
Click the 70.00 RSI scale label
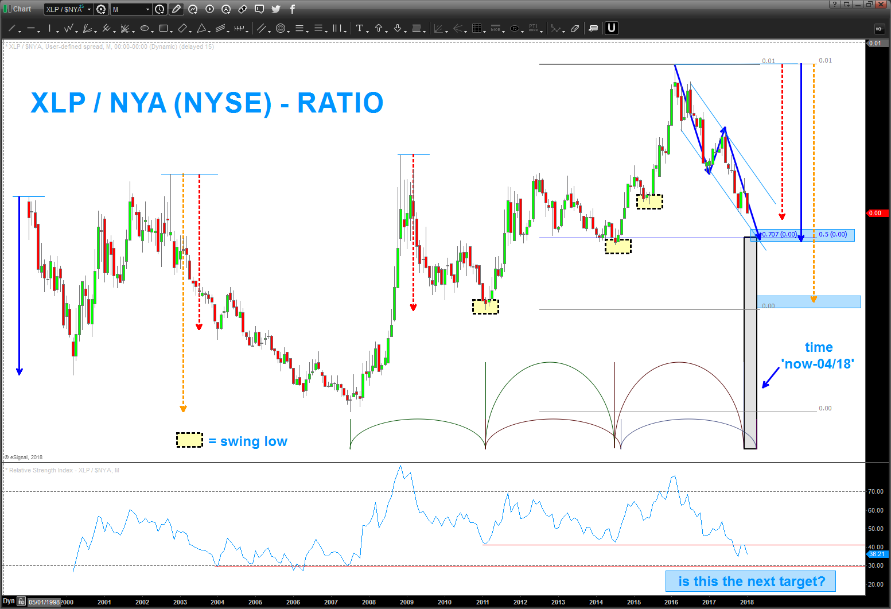(876, 491)
